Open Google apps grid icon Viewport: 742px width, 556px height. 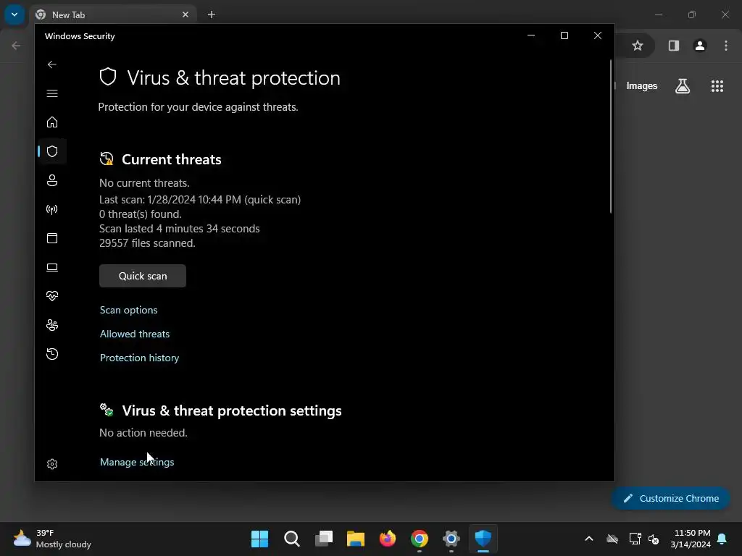point(717,86)
